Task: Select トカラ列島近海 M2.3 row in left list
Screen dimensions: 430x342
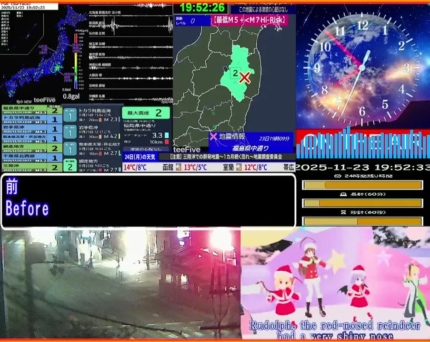Action: (x=32, y=119)
